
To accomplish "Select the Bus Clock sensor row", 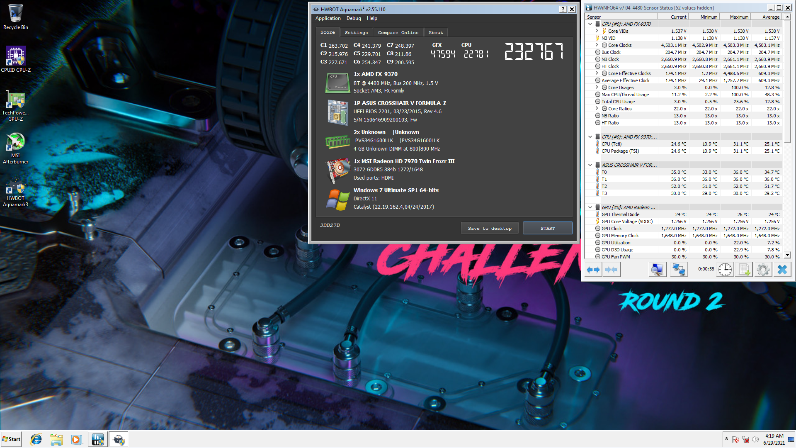I will pyautogui.click(x=683, y=52).
